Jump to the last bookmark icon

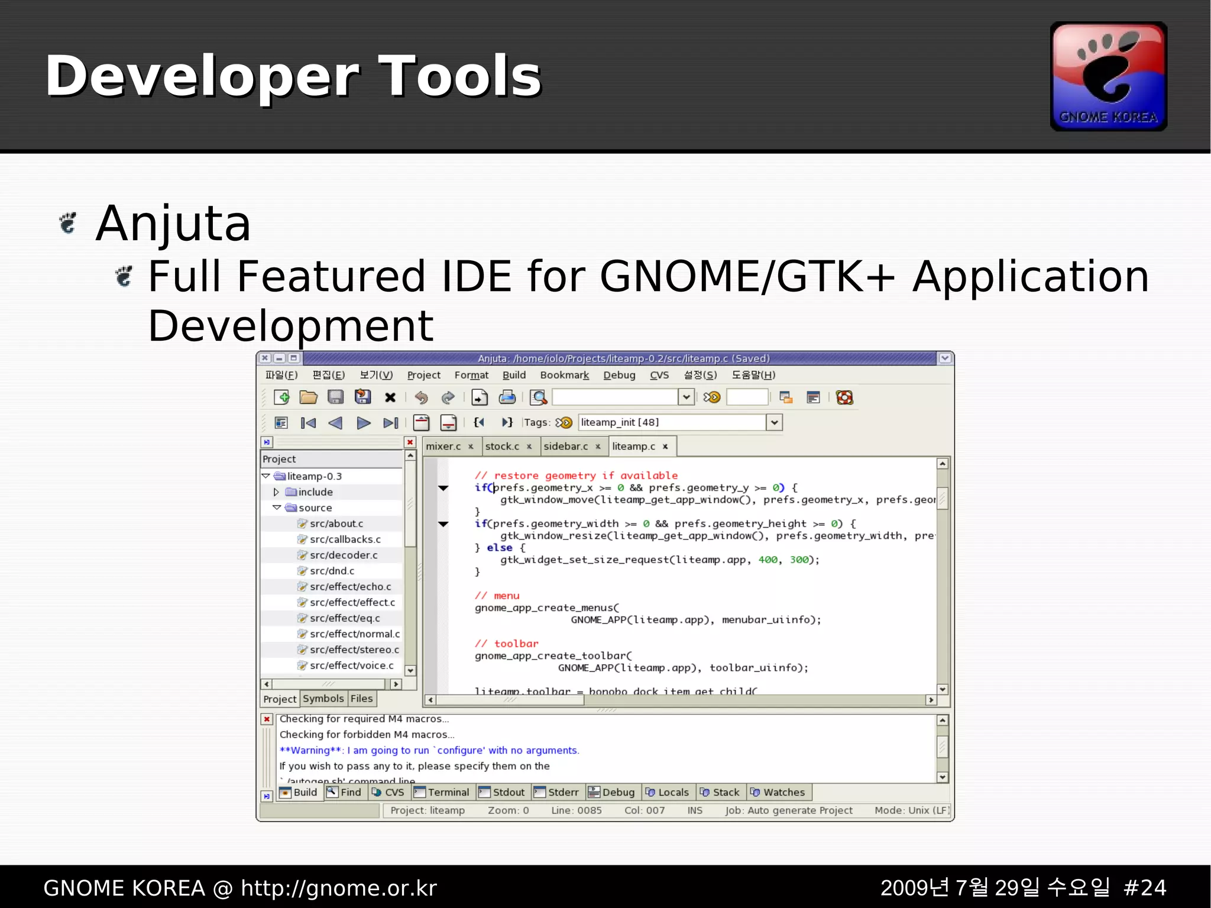[x=391, y=422]
